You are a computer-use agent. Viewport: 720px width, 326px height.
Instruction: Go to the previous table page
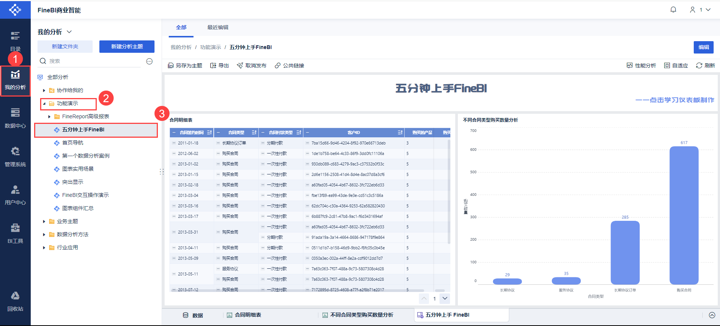(424, 298)
